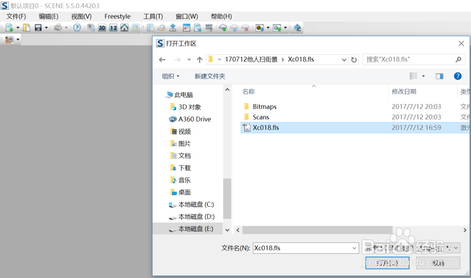471x278 pixels.
Task: Click the blue help question mark icon
Action: (77, 28)
